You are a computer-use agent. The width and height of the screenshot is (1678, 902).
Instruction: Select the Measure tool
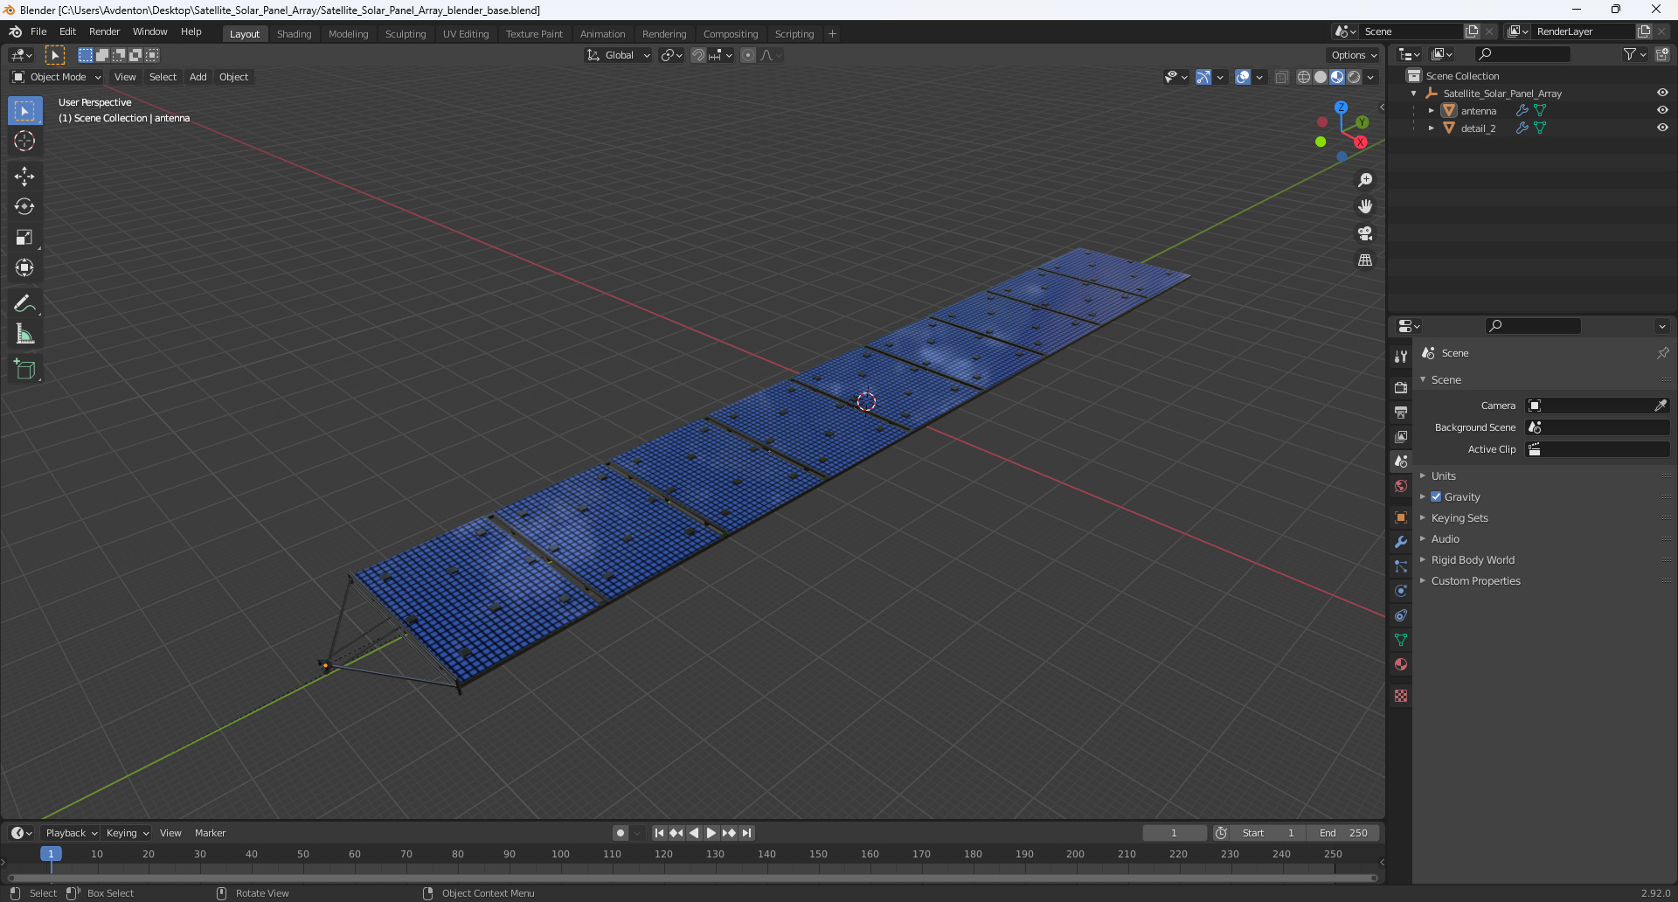(x=24, y=334)
